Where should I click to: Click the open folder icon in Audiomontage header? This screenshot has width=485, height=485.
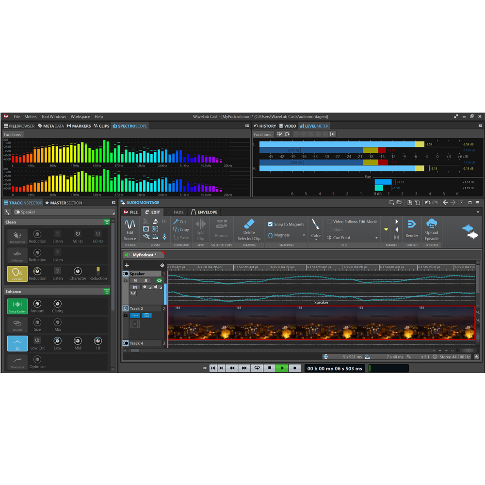click(399, 202)
